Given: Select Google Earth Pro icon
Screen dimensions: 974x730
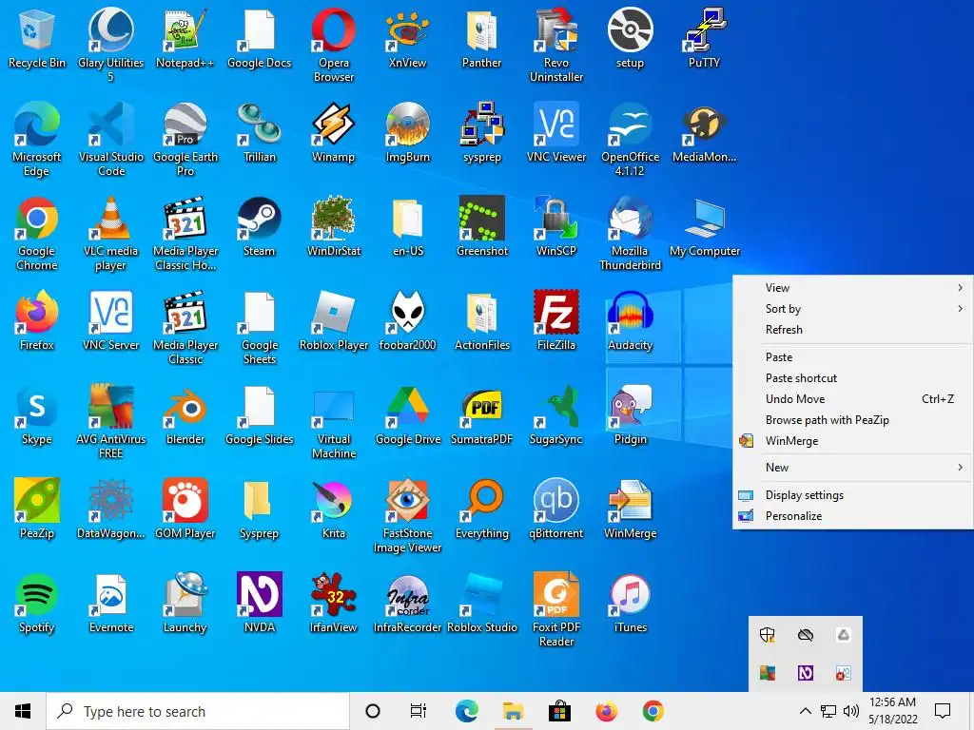Looking at the screenshot, I should 185,139.
